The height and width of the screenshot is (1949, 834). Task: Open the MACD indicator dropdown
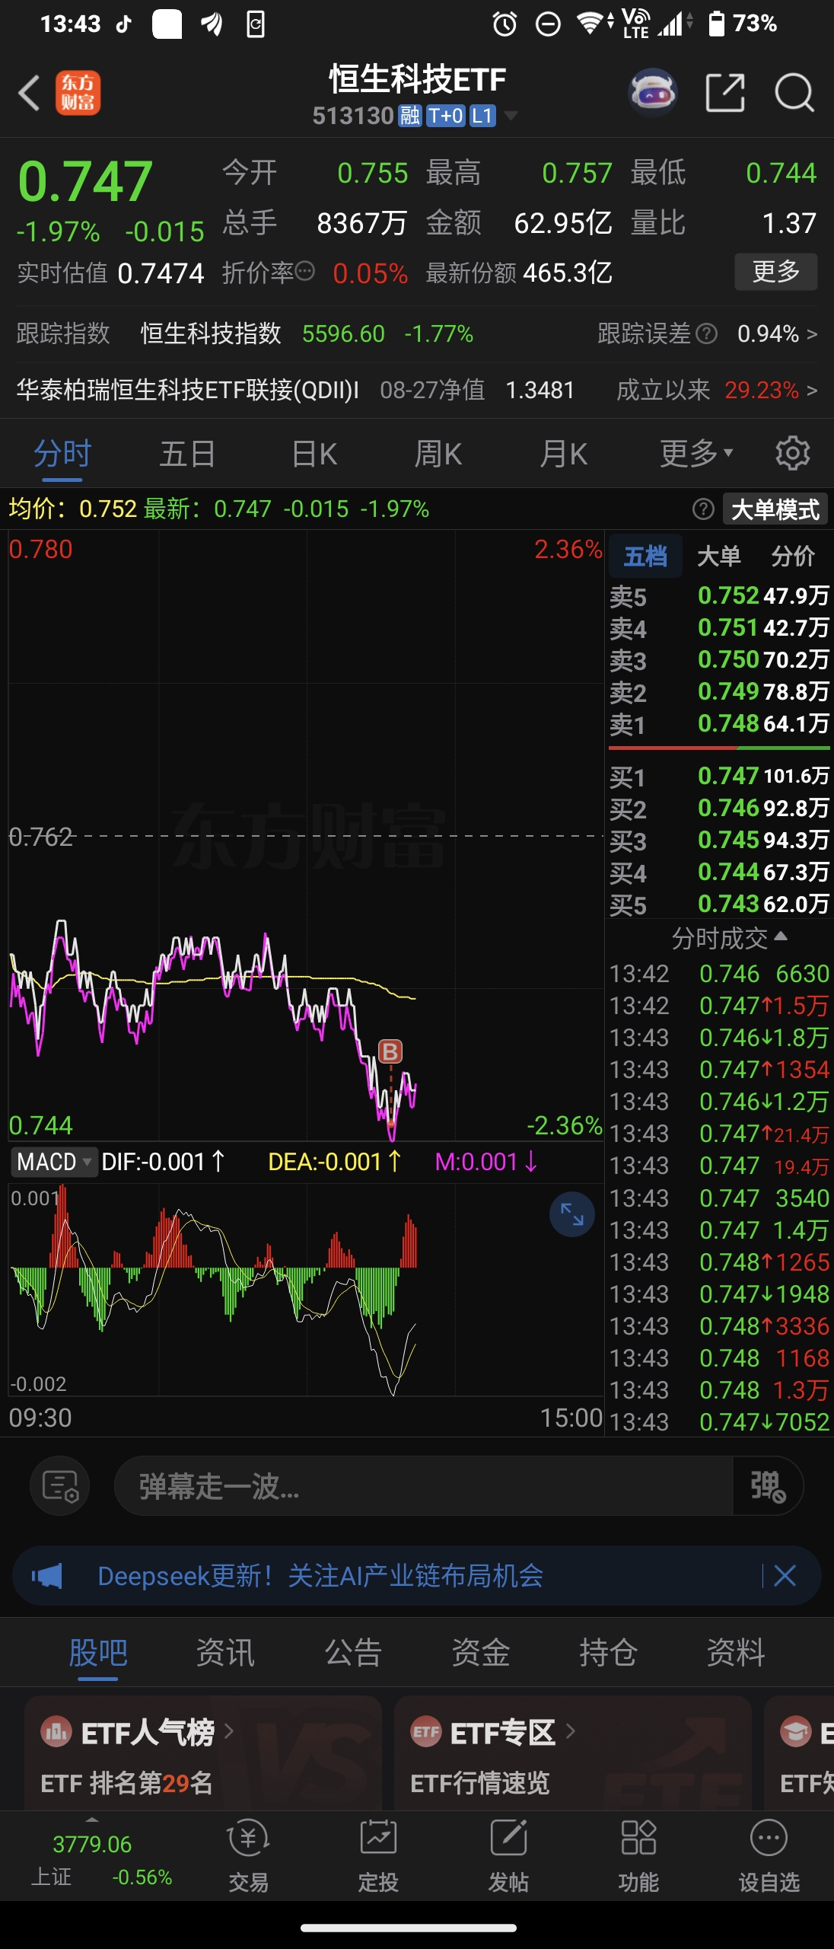pos(54,1162)
